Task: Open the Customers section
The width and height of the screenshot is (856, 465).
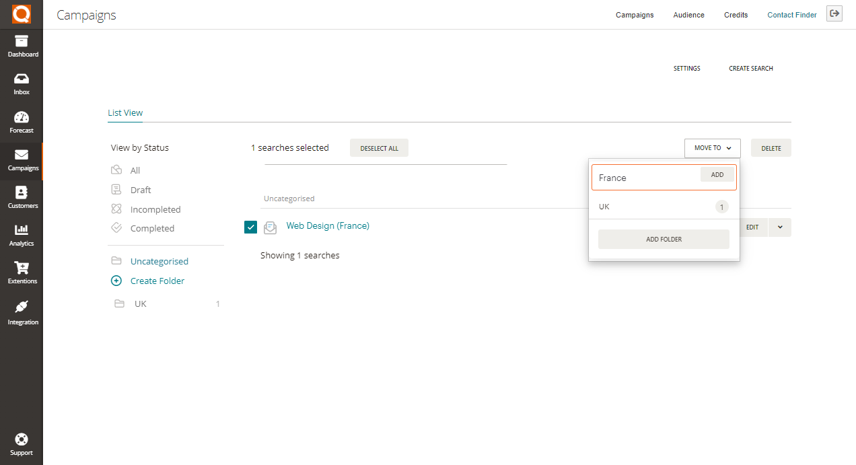Action: [x=22, y=198]
